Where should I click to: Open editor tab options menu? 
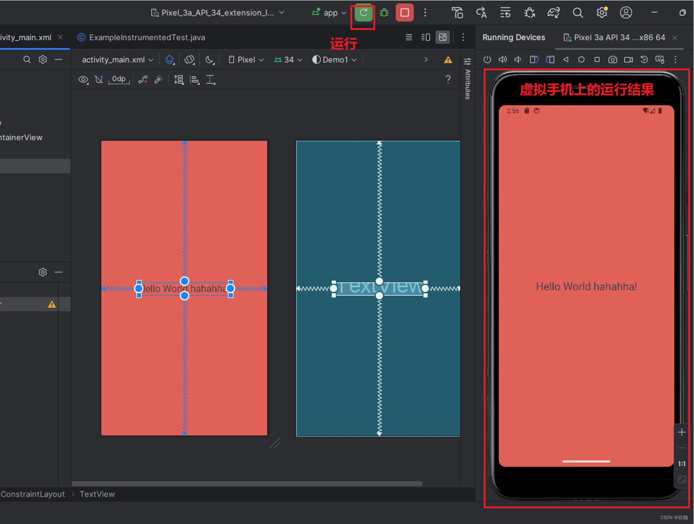(463, 37)
